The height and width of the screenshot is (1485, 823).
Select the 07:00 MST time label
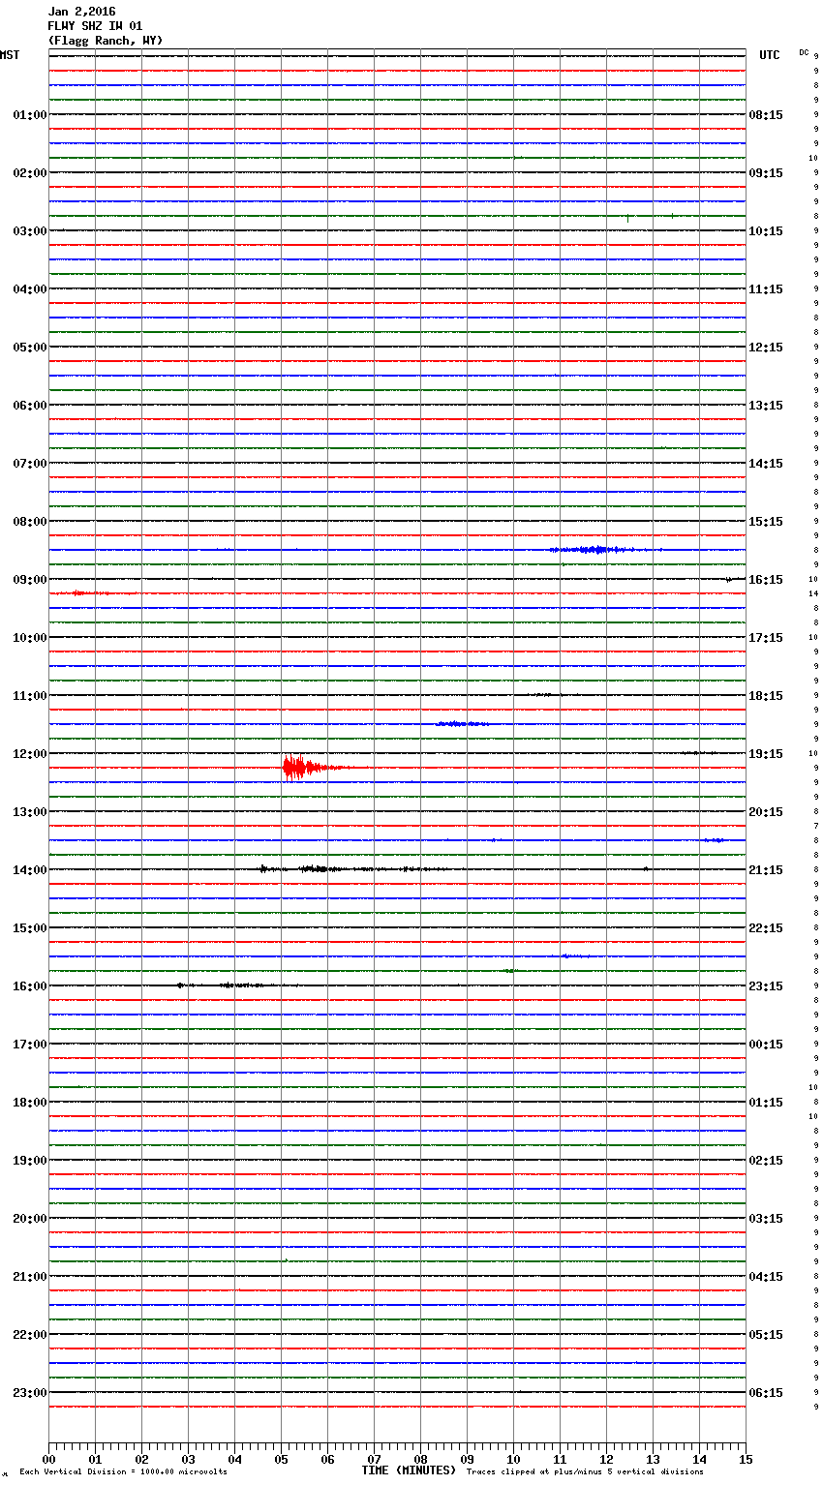[29, 464]
